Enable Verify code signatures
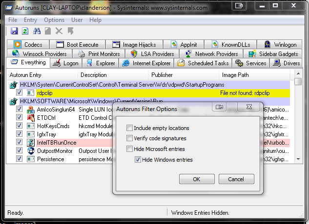 [x=129, y=138]
